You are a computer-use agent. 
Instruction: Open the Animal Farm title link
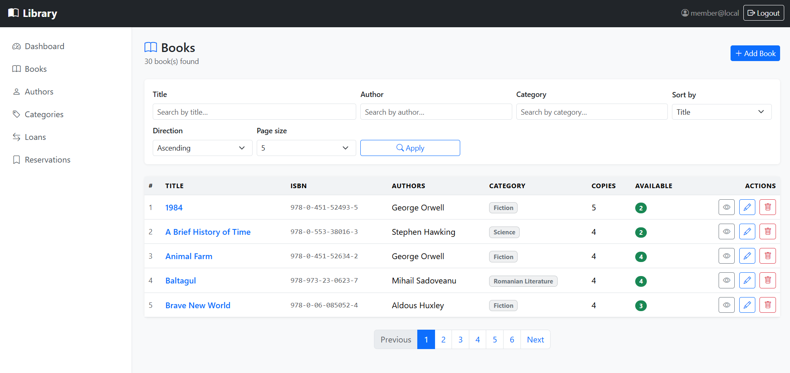(189, 256)
